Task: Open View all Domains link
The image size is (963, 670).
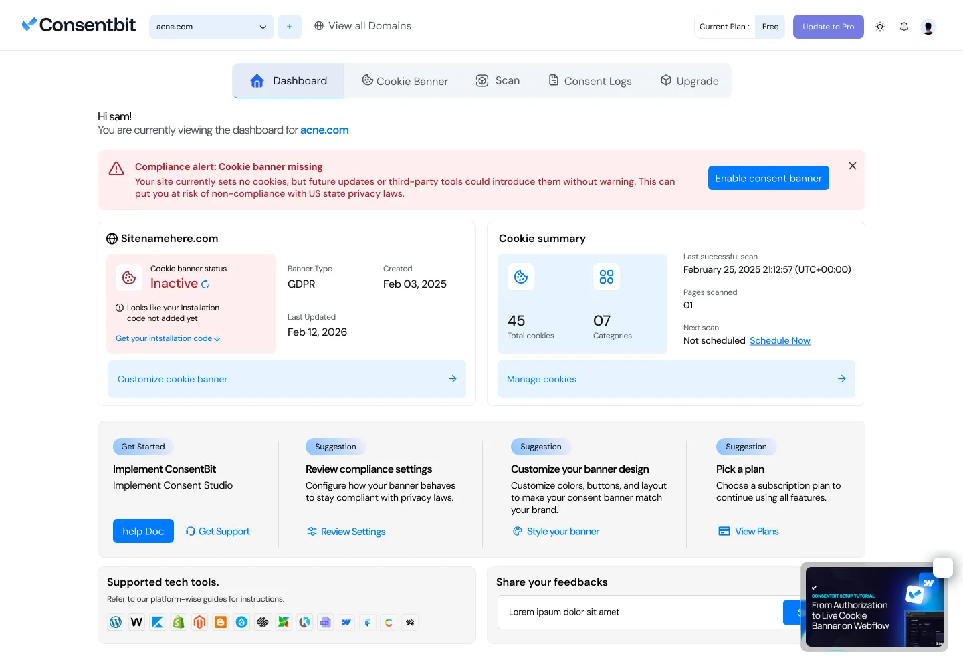Action: click(362, 26)
